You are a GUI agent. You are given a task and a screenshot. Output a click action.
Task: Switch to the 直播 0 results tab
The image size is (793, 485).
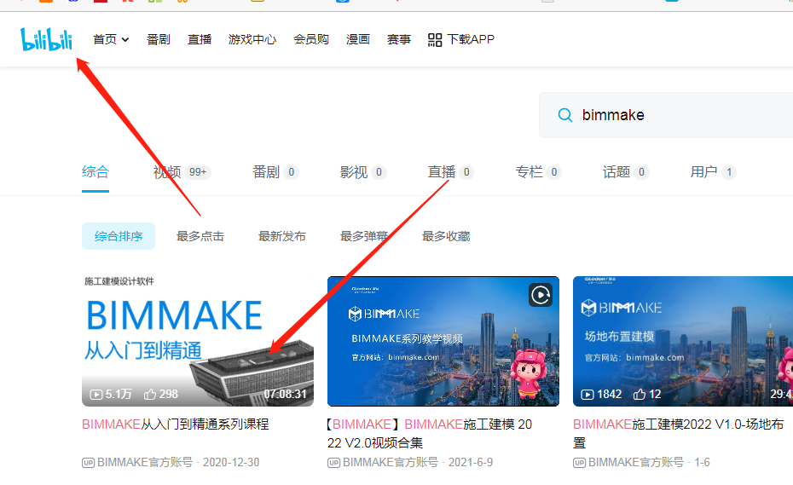[450, 172]
